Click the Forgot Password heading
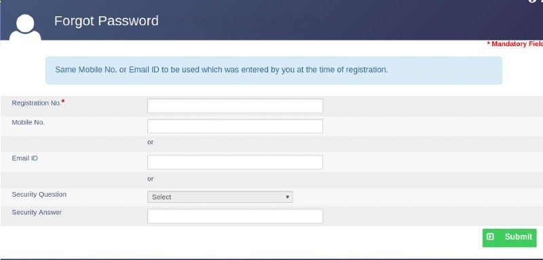Viewport: 543px width, 260px height. click(x=107, y=21)
